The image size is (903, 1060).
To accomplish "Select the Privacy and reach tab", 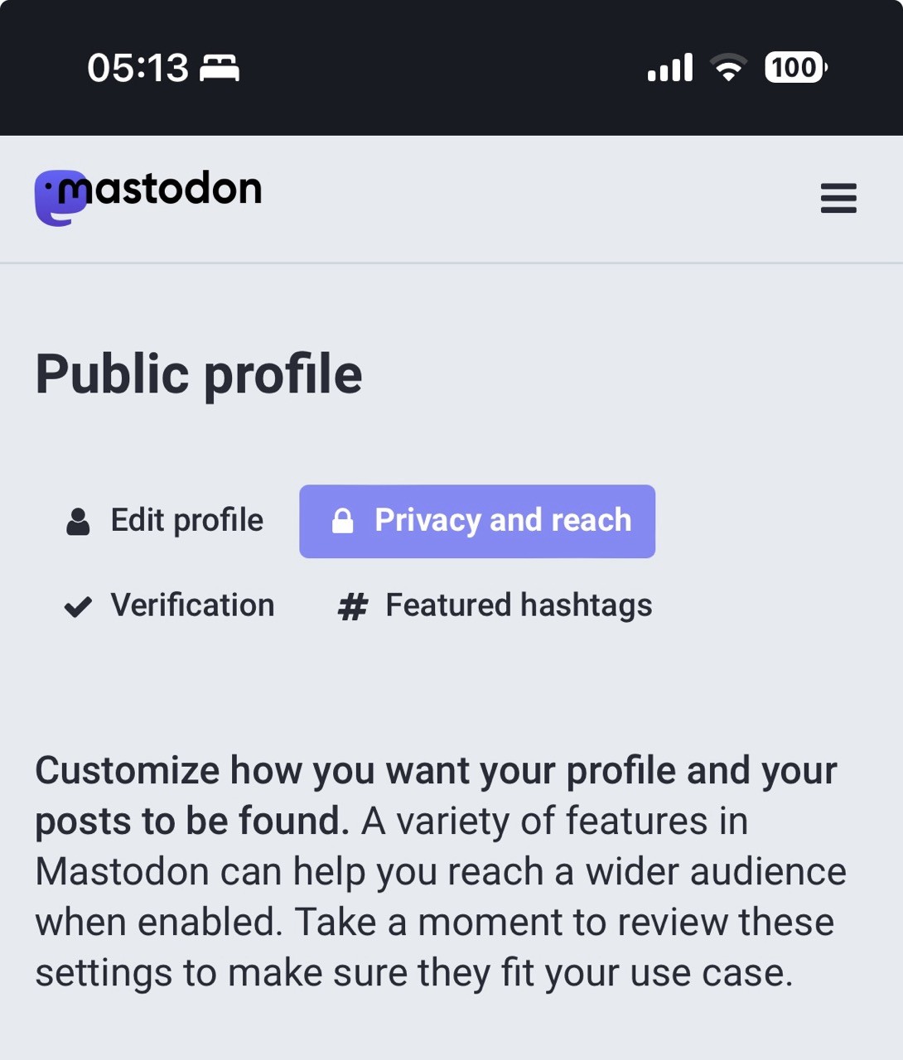I will (502, 521).
